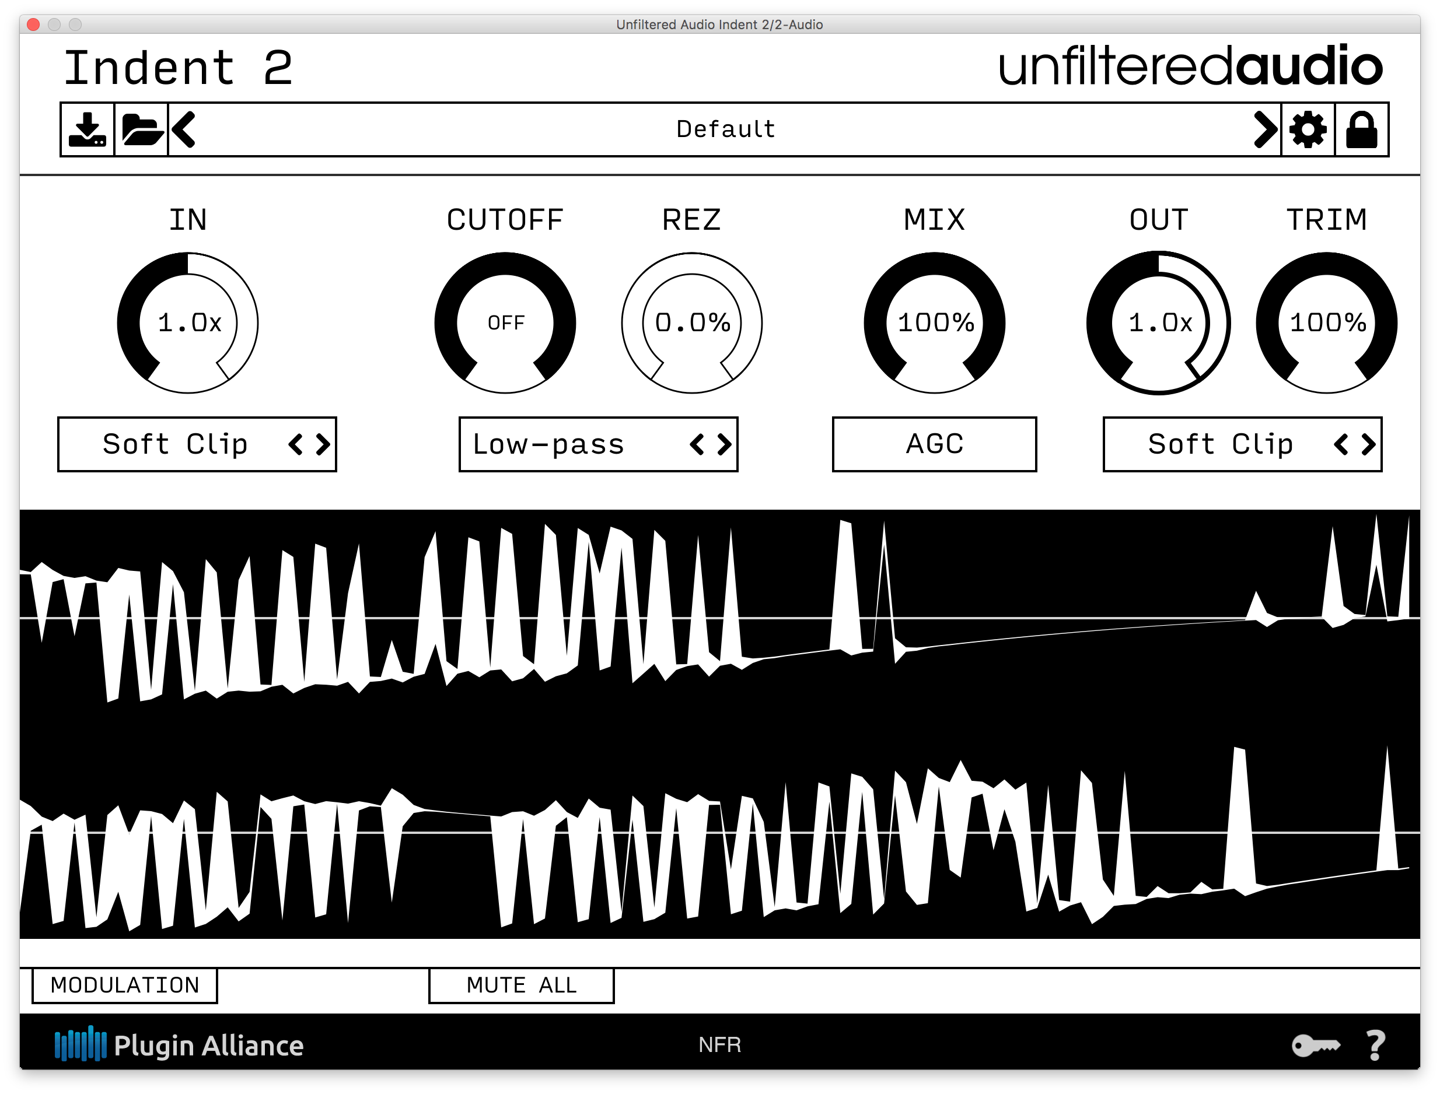Select previous filter type arrow
This screenshot has width=1440, height=1094.
point(697,445)
